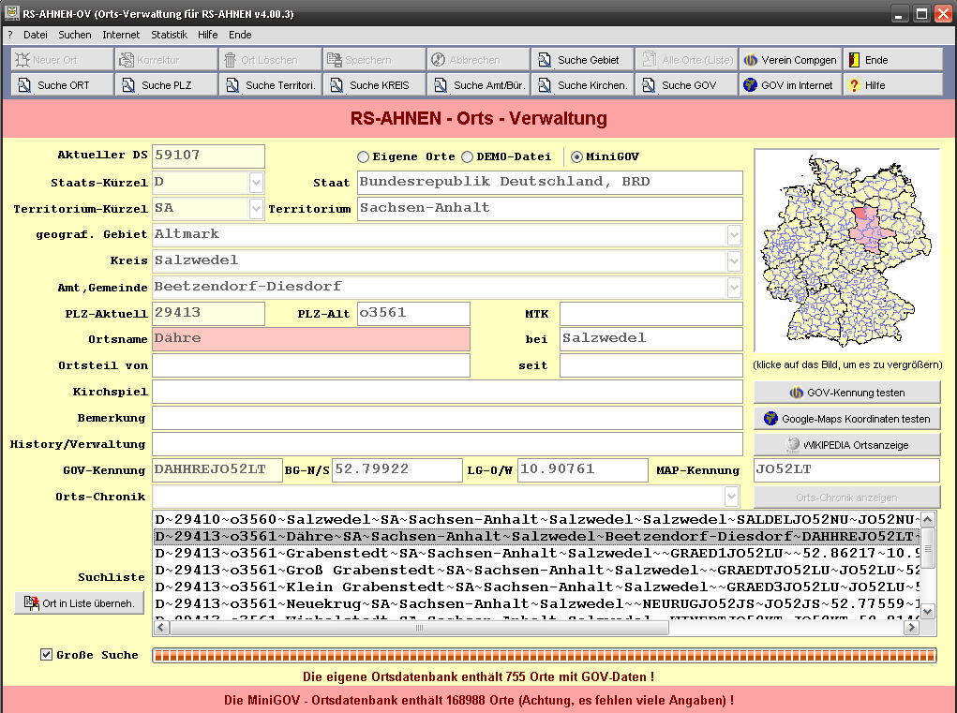
Task: Open the Hilfe menu
Action: [207, 35]
